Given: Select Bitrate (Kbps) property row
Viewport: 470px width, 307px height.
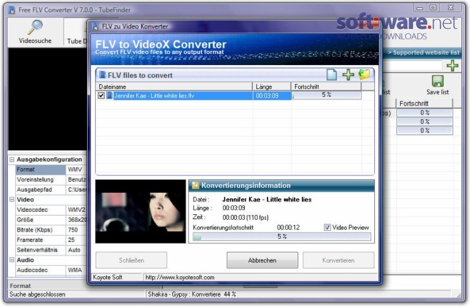Looking at the screenshot, I should (x=51, y=230).
